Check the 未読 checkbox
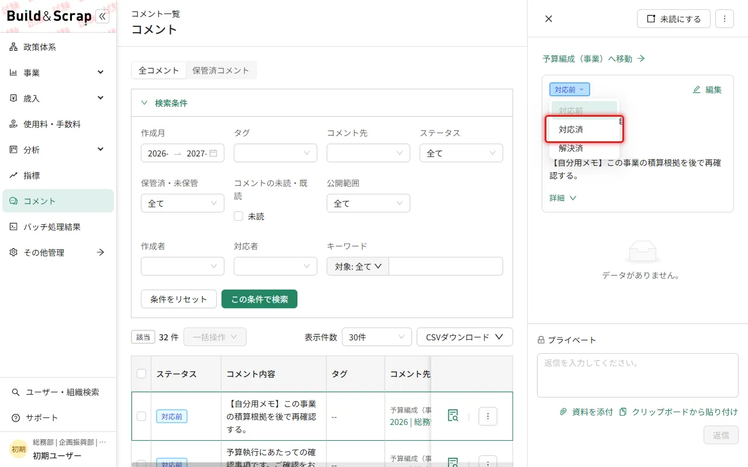This screenshot has height=467, width=748. (238, 216)
